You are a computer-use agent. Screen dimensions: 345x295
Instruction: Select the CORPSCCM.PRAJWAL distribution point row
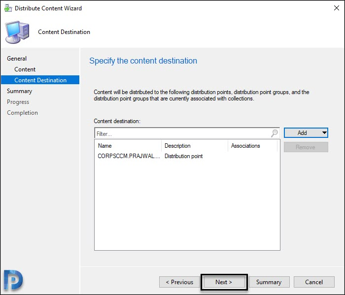tap(187, 156)
